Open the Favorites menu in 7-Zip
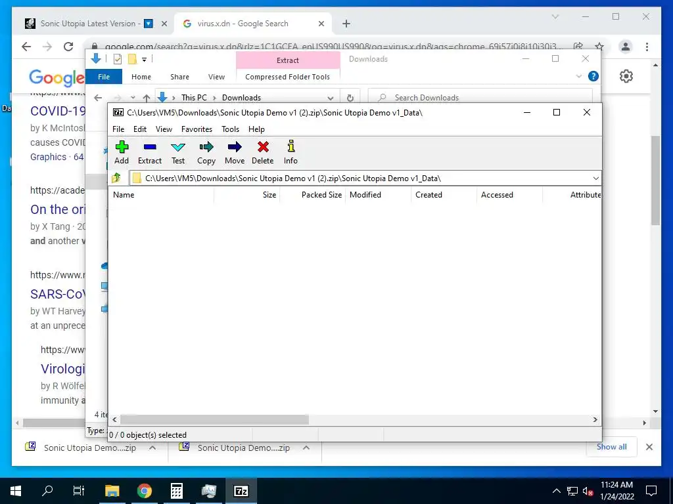The width and height of the screenshot is (673, 504). tap(197, 129)
